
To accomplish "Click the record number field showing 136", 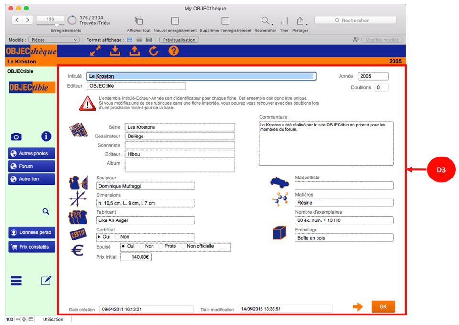I will pos(50,19).
